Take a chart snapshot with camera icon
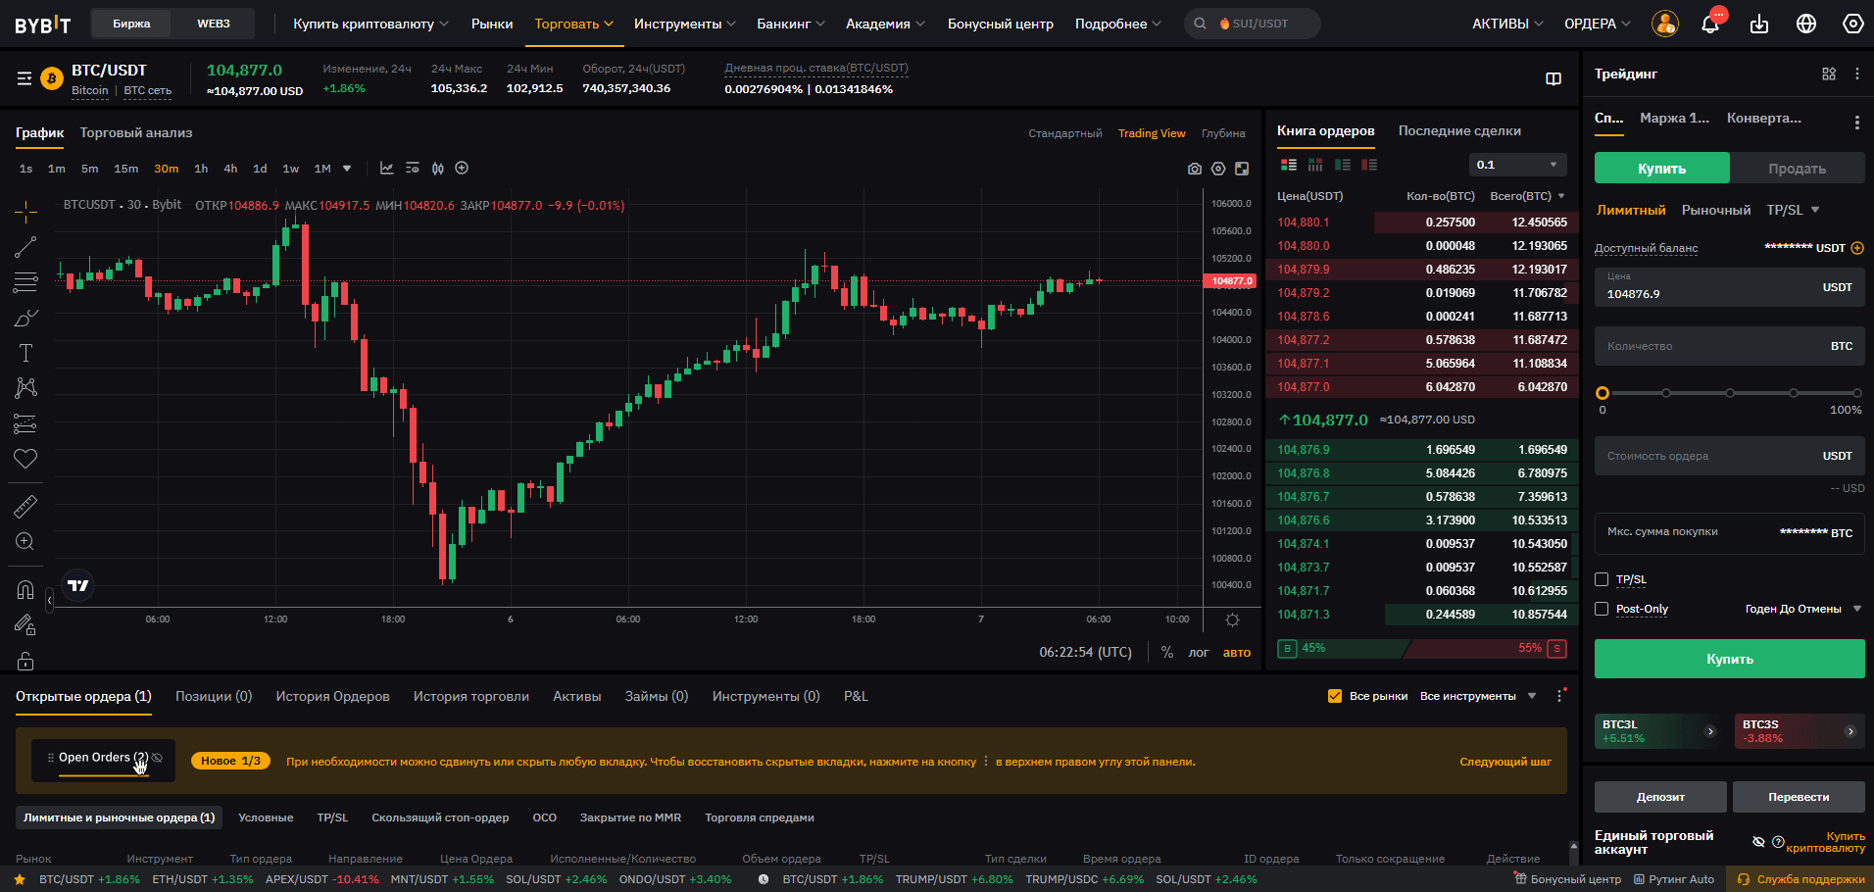1874x892 pixels. pyautogui.click(x=1194, y=169)
